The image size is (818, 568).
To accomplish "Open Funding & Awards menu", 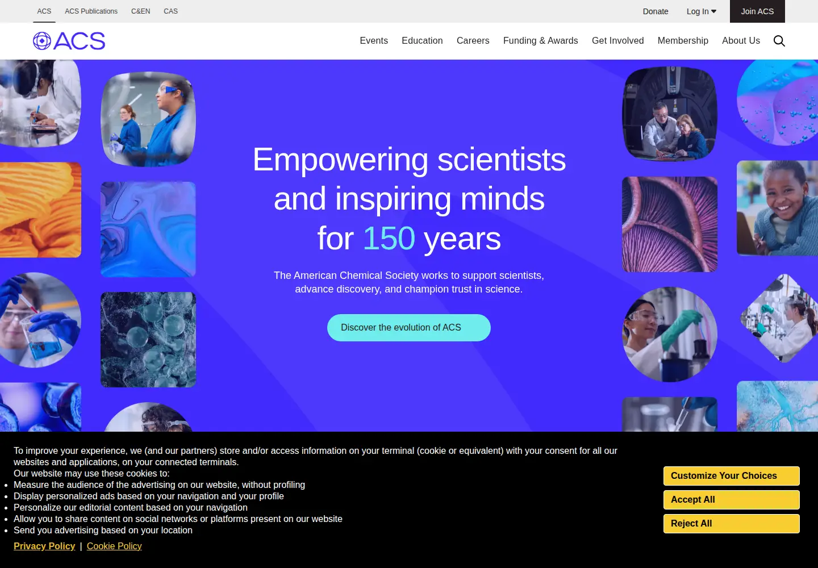I will coord(540,41).
